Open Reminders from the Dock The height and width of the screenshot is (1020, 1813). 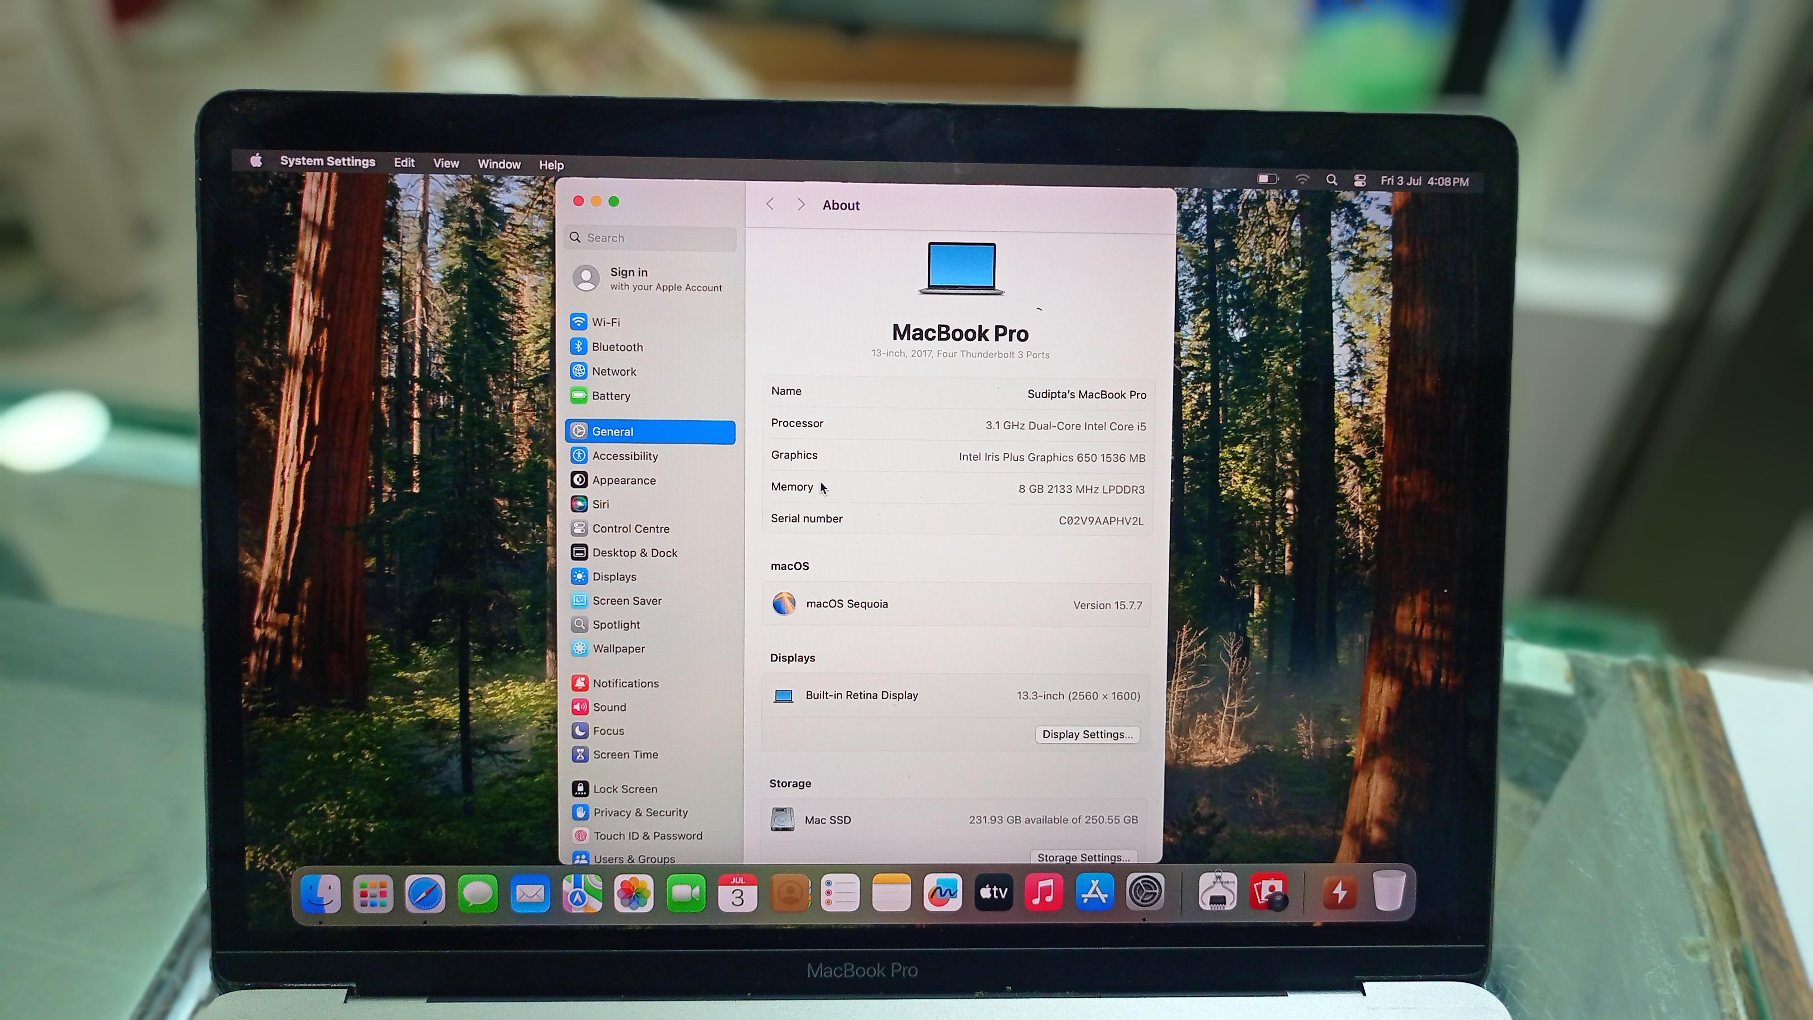(840, 893)
